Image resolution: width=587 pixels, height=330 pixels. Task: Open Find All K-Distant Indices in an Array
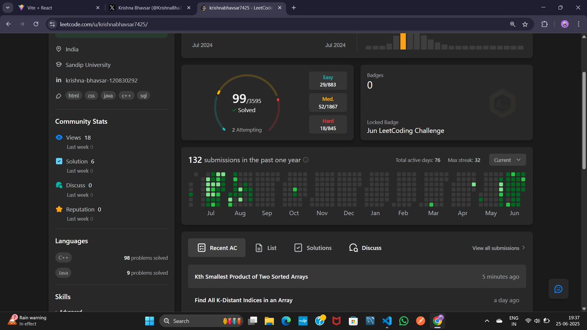pyautogui.click(x=243, y=300)
